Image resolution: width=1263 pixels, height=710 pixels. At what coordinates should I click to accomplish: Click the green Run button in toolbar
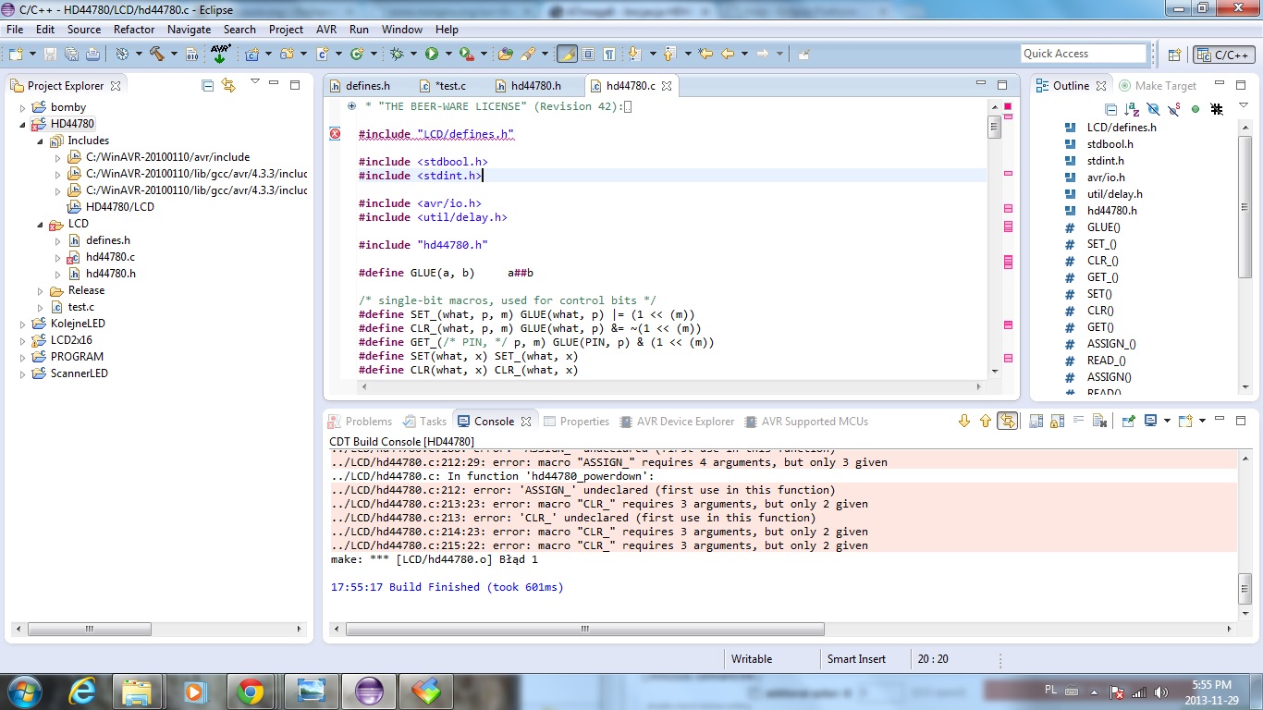[431, 54]
